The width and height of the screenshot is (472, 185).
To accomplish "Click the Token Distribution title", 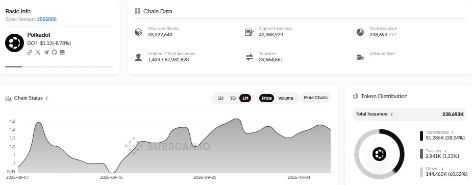I will tap(384, 96).
